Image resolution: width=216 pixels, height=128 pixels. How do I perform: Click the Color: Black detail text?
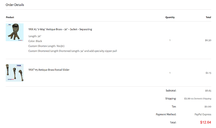coord(35,41)
